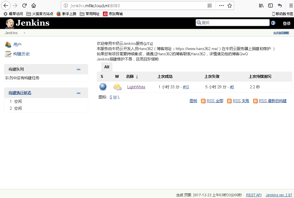
Task: Open the search help question mark icon
Action: [273, 23]
